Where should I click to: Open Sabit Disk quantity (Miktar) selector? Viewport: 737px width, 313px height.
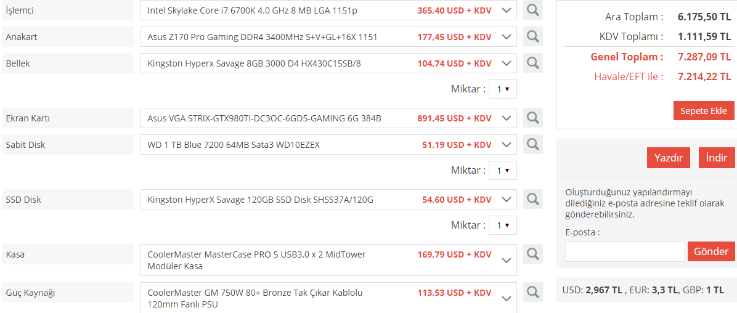(502, 171)
